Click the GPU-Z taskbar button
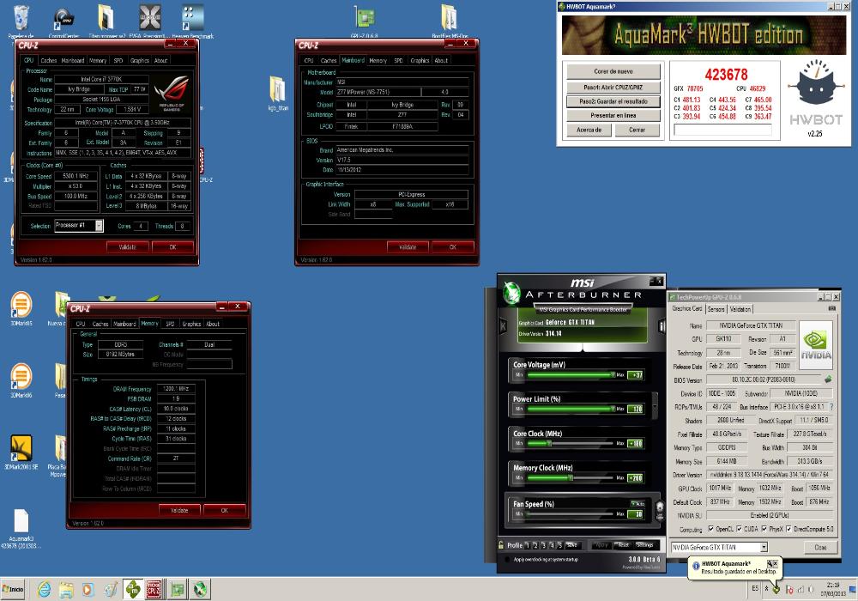The width and height of the screenshot is (858, 601). [x=178, y=589]
